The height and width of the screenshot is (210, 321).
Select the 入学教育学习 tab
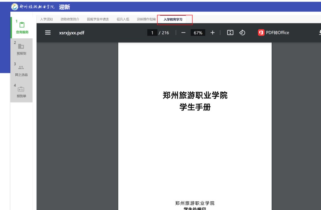click(x=173, y=19)
